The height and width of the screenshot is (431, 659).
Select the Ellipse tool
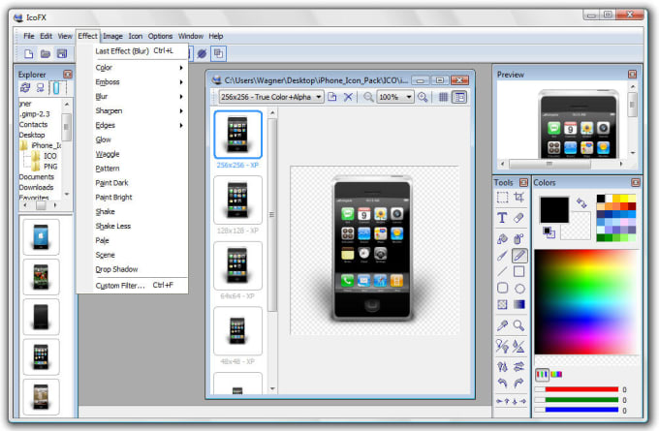(x=519, y=289)
